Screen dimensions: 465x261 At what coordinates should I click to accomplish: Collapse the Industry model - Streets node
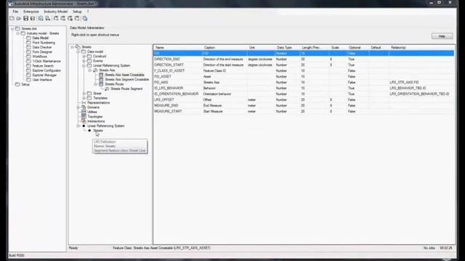17,33
